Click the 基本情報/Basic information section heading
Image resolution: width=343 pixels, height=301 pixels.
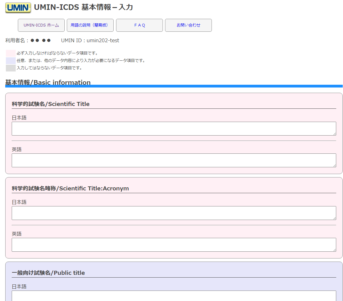coord(48,82)
